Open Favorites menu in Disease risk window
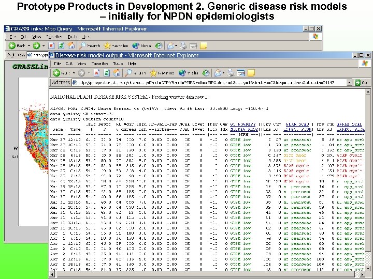Image resolution: width=373 pixels, height=279 pixels. 99,64
